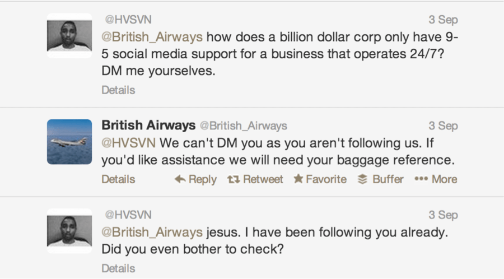Open the British Airways plane avatar
The image size is (504, 279).
[69, 142]
